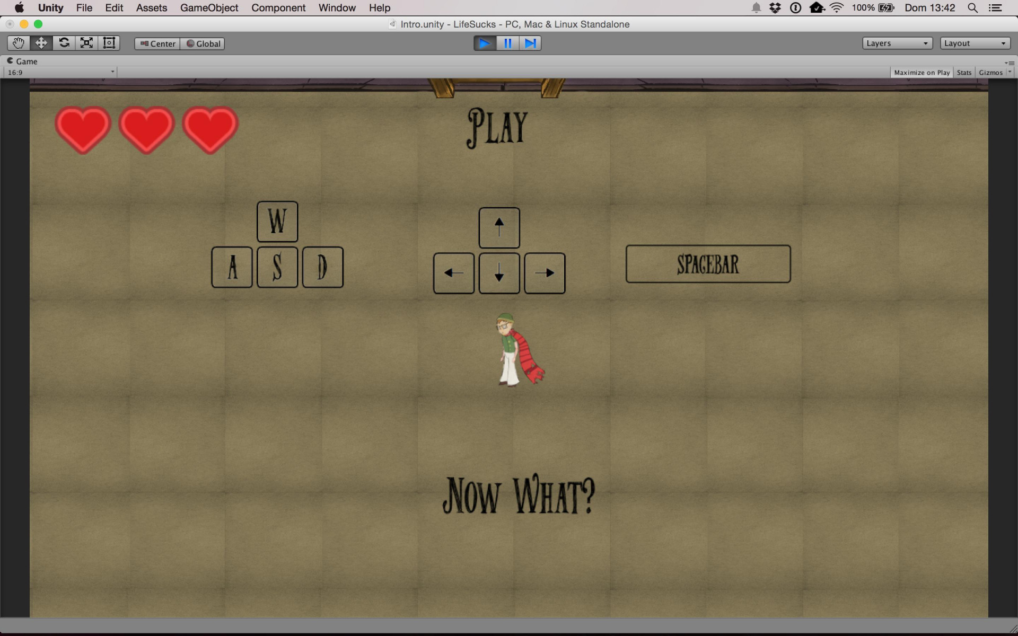Image resolution: width=1018 pixels, height=636 pixels.
Task: Click the down arrow key graphic
Action: pos(499,273)
